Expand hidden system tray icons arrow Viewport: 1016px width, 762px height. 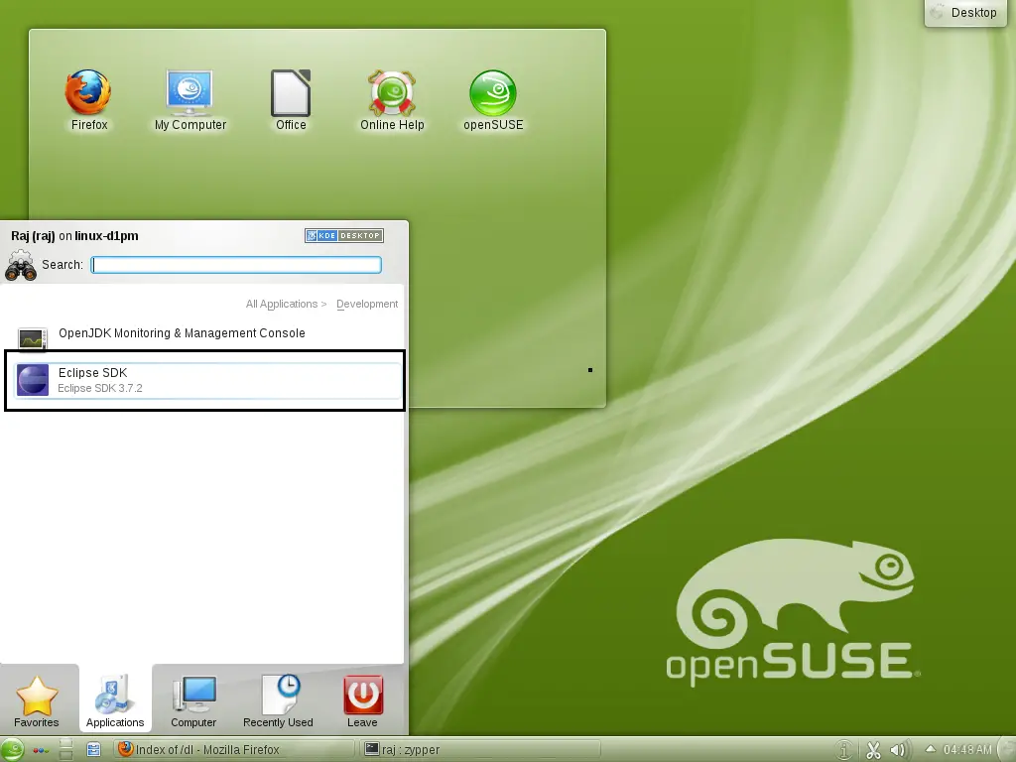pyautogui.click(x=930, y=749)
